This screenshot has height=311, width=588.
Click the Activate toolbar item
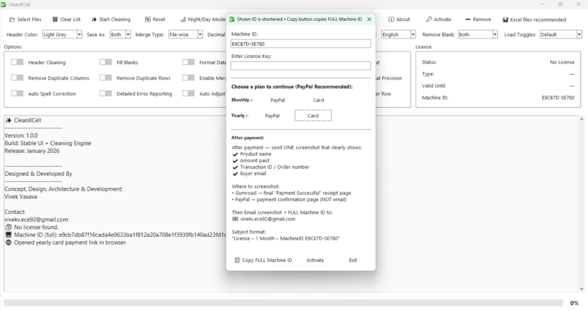[x=438, y=19]
